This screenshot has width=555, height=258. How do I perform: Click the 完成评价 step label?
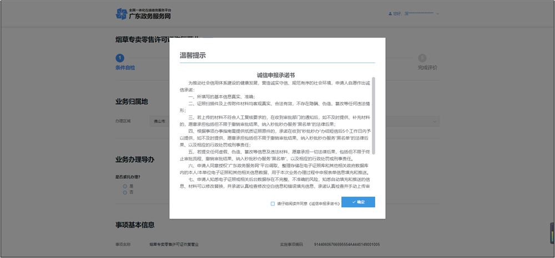pyautogui.click(x=427, y=68)
